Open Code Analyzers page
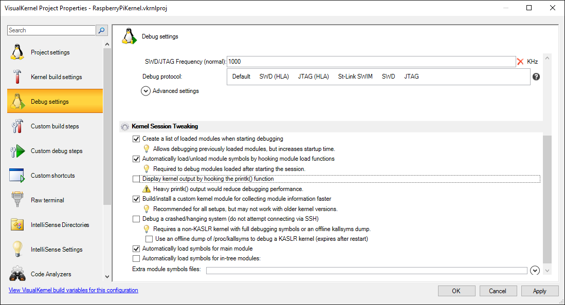This screenshot has height=305, width=565. (x=55, y=274)
